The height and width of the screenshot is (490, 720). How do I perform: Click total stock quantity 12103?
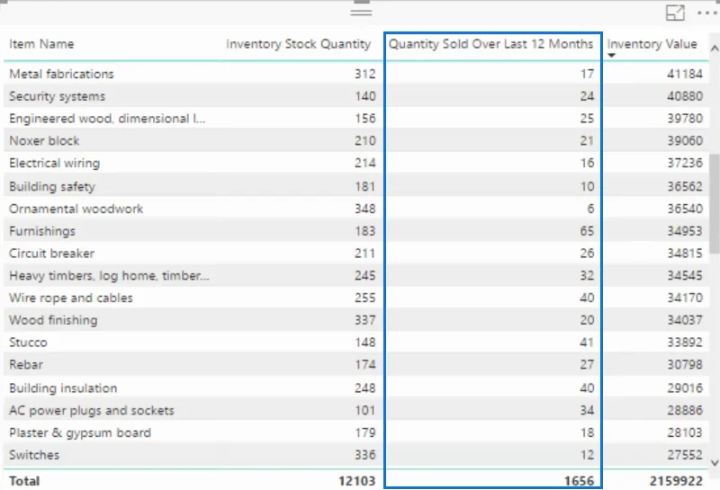(356, 481)
